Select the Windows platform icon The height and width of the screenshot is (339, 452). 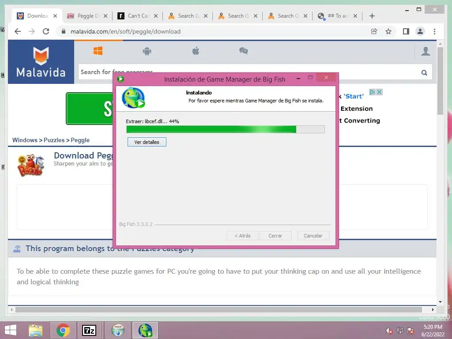(98, 51)
